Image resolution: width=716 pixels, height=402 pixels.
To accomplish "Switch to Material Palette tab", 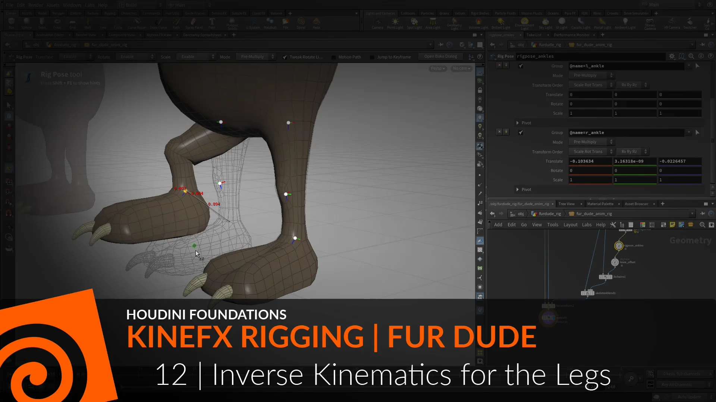I will click(x=600, y=204).
